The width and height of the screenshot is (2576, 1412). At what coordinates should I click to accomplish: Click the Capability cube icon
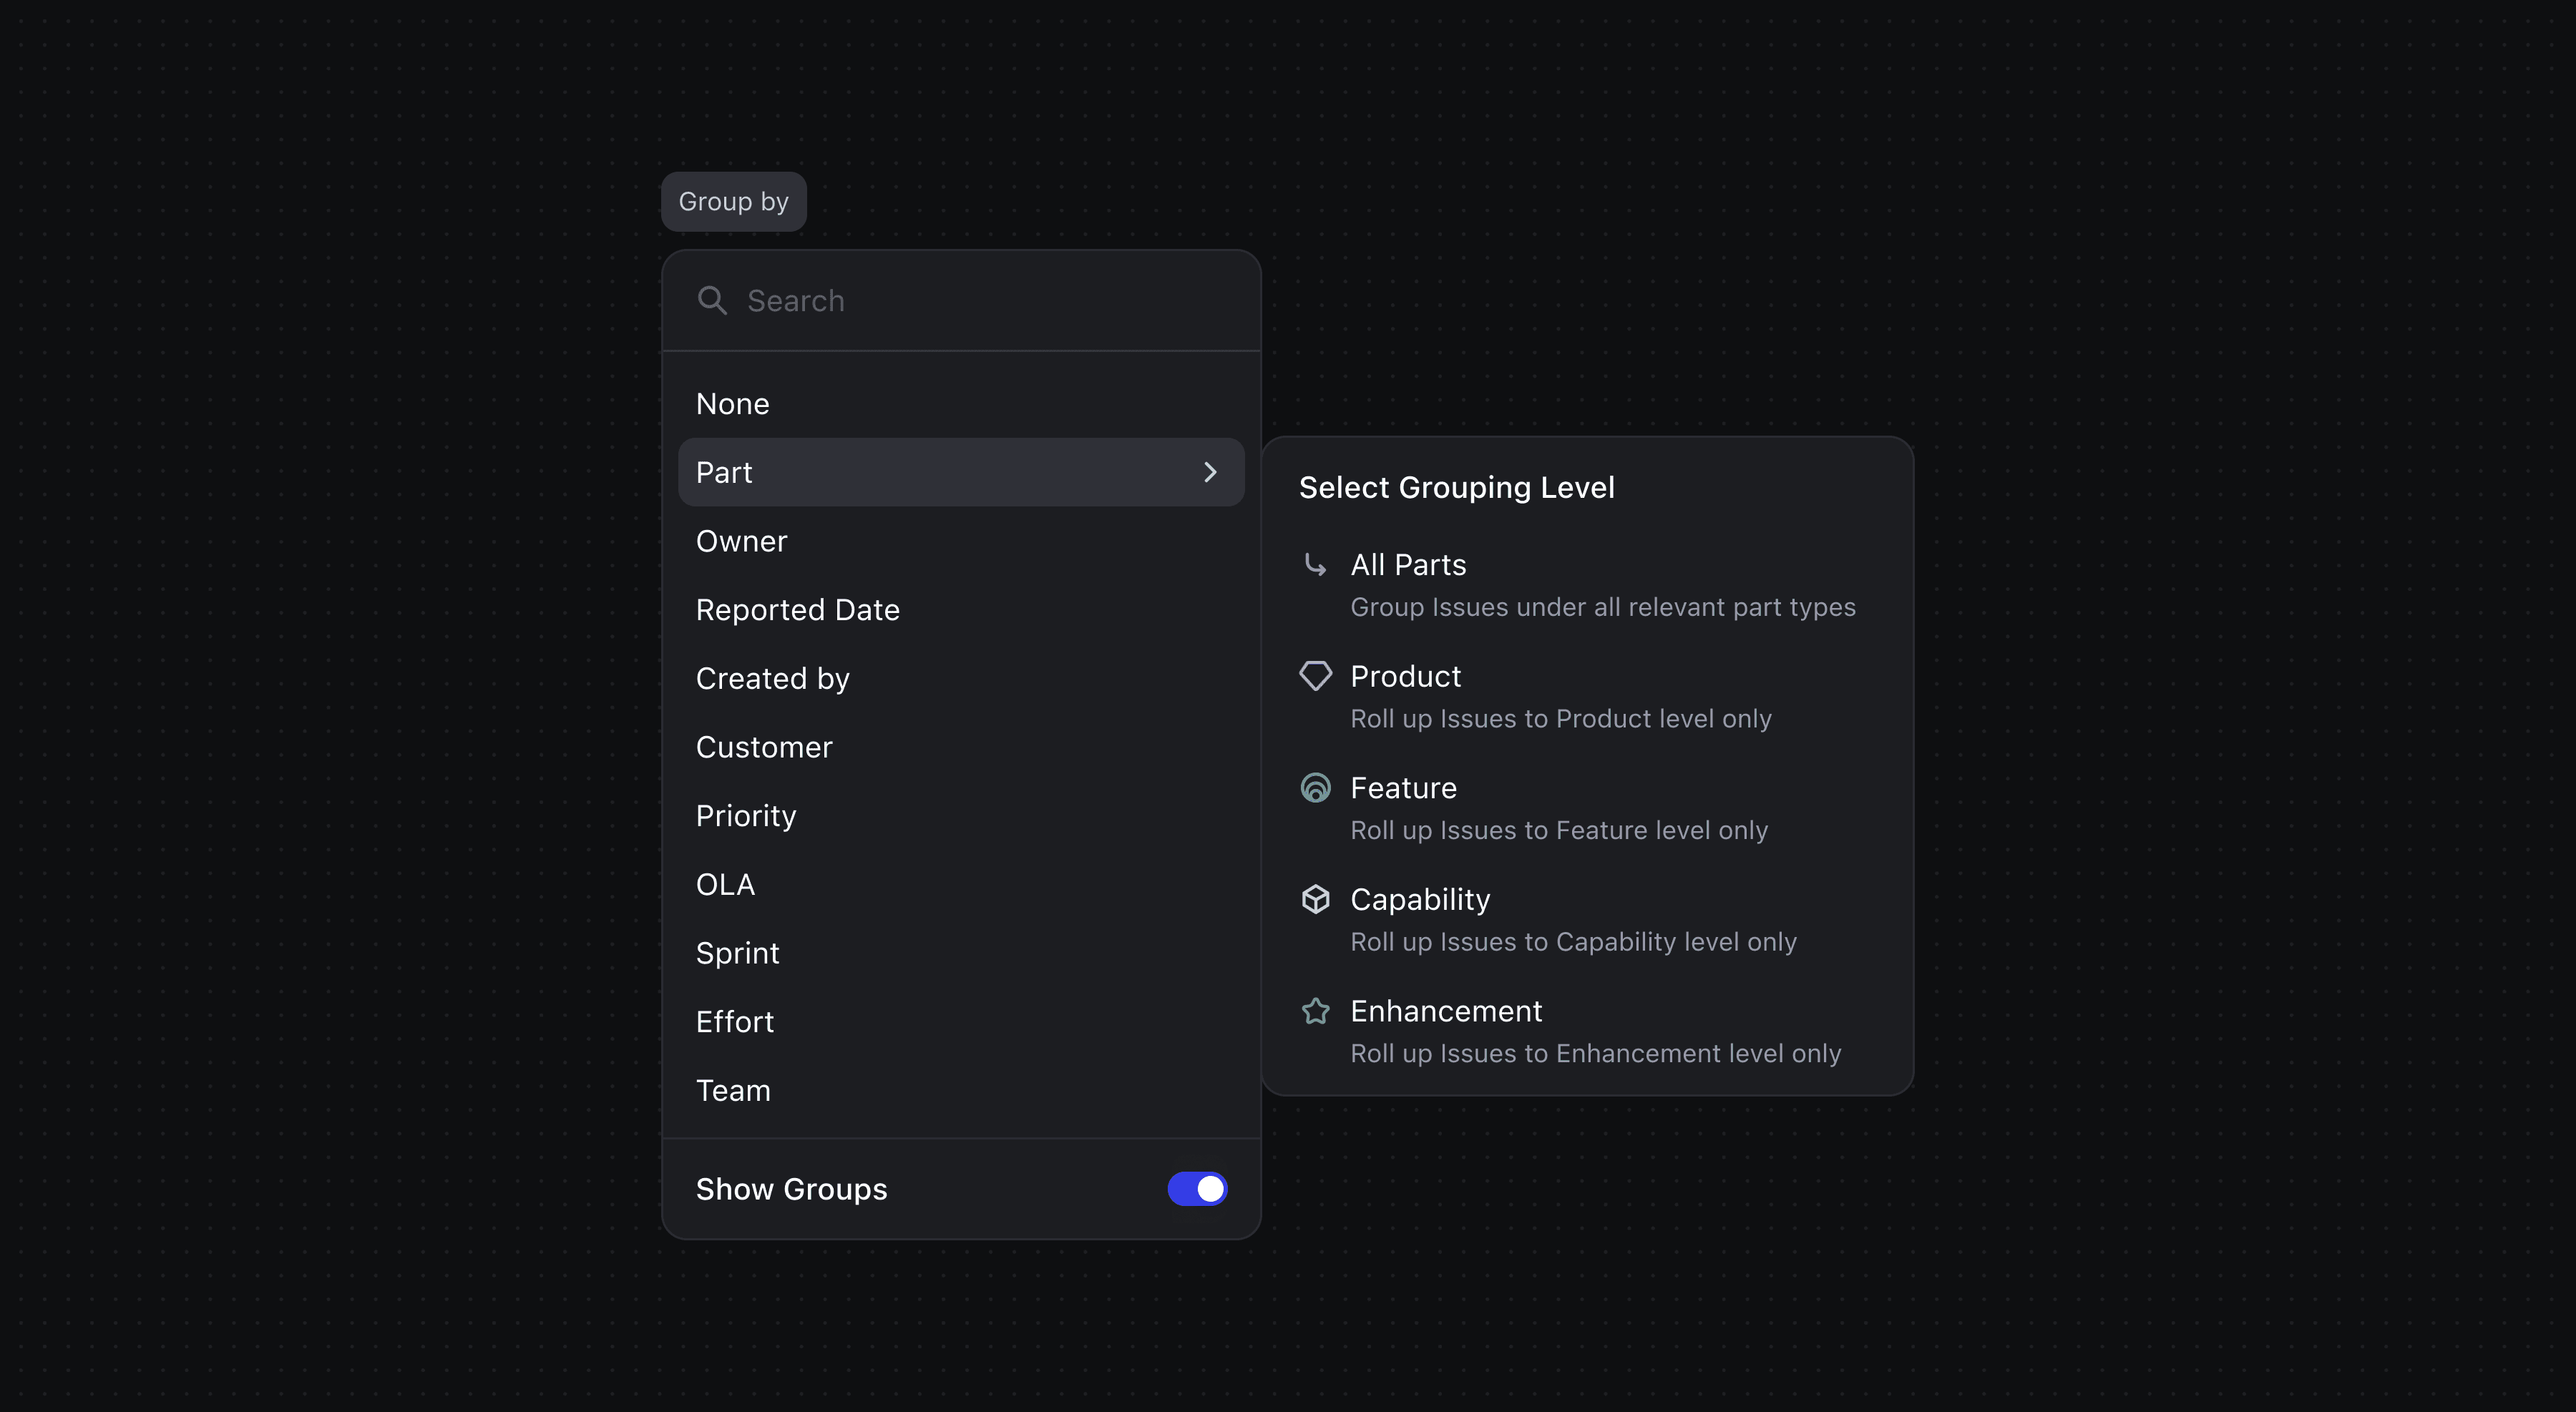(x=1315, y=899)
